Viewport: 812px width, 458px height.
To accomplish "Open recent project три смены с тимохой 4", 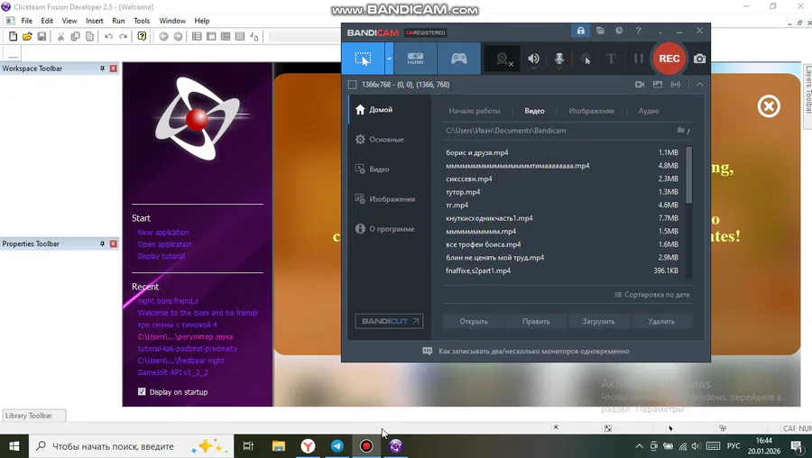I will (x=177, y=325).
